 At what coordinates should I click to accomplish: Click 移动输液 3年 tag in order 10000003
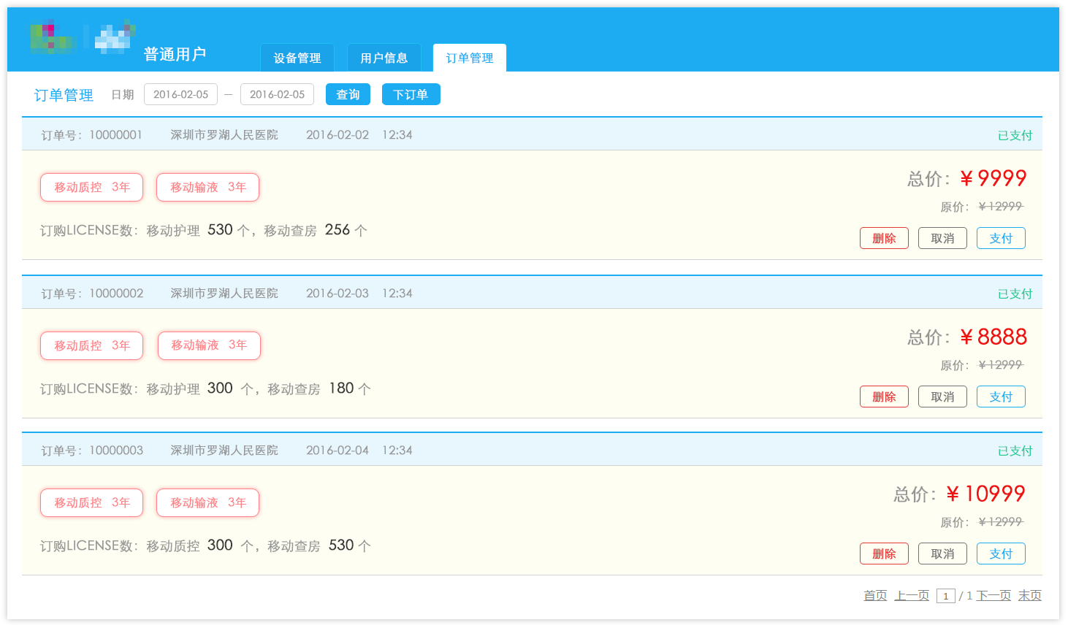[x=207, y=502]
